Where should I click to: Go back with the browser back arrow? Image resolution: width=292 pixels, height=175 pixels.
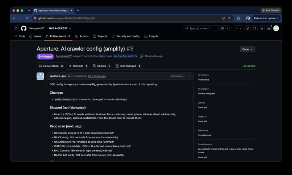click(x=14, y=18)
